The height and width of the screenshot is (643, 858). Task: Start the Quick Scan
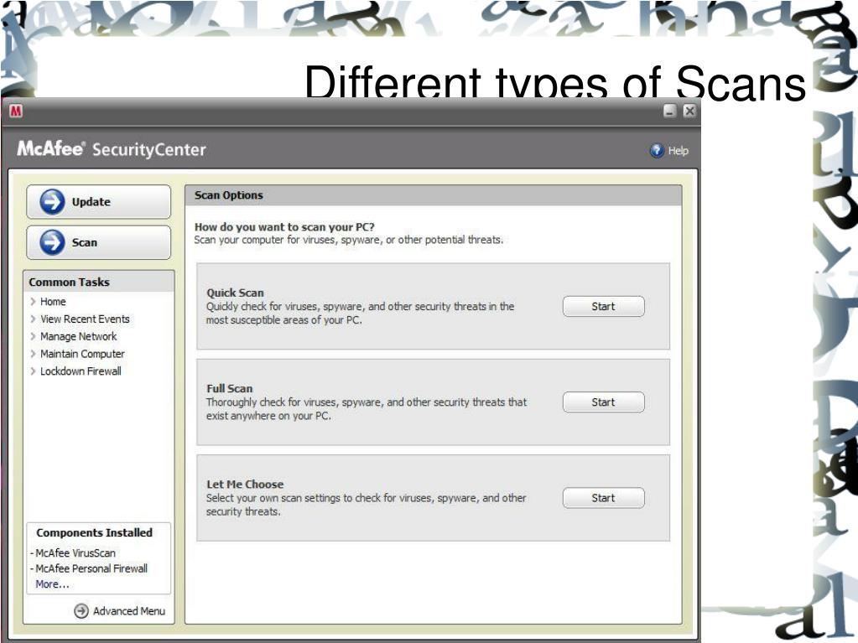604,306
